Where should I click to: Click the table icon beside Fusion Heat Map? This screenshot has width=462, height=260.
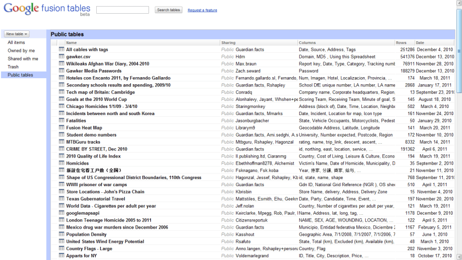pyautogui.click(x=62, y=128)
